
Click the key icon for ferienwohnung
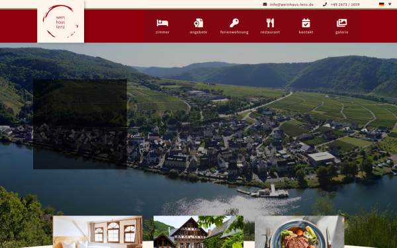tap(234, 23)
